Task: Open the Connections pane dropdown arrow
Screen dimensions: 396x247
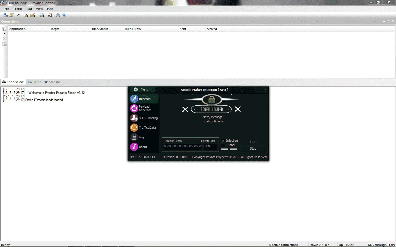Action: tap(384, 21)
